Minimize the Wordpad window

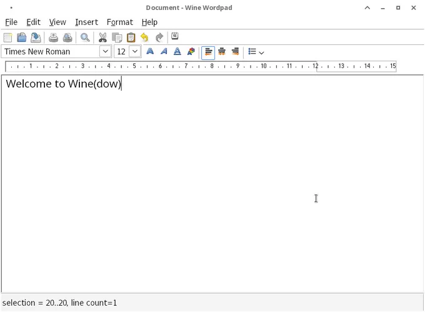(382, 8)
